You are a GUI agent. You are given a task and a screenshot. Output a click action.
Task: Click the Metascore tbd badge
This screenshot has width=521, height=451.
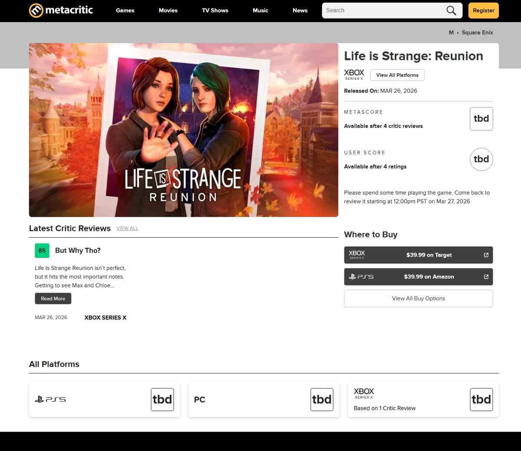481,119
